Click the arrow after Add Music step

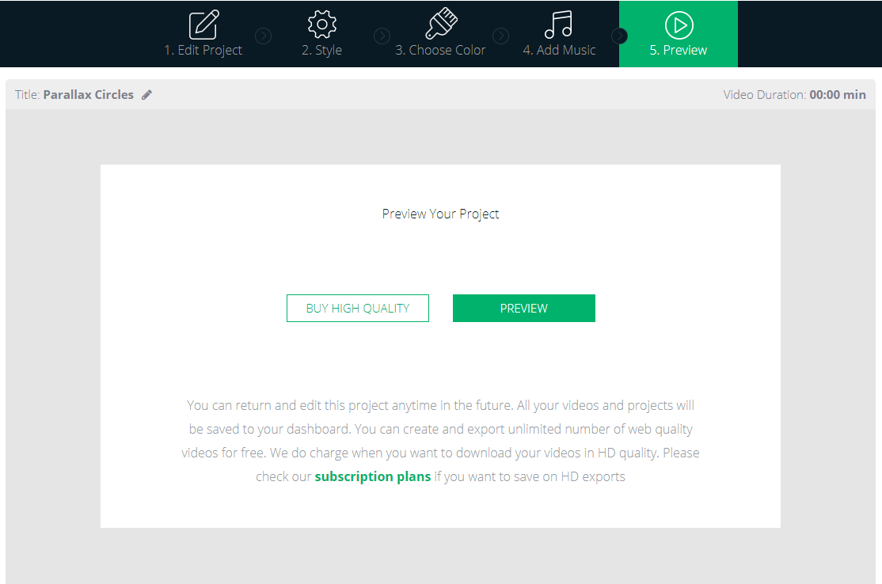pos(619,36)
